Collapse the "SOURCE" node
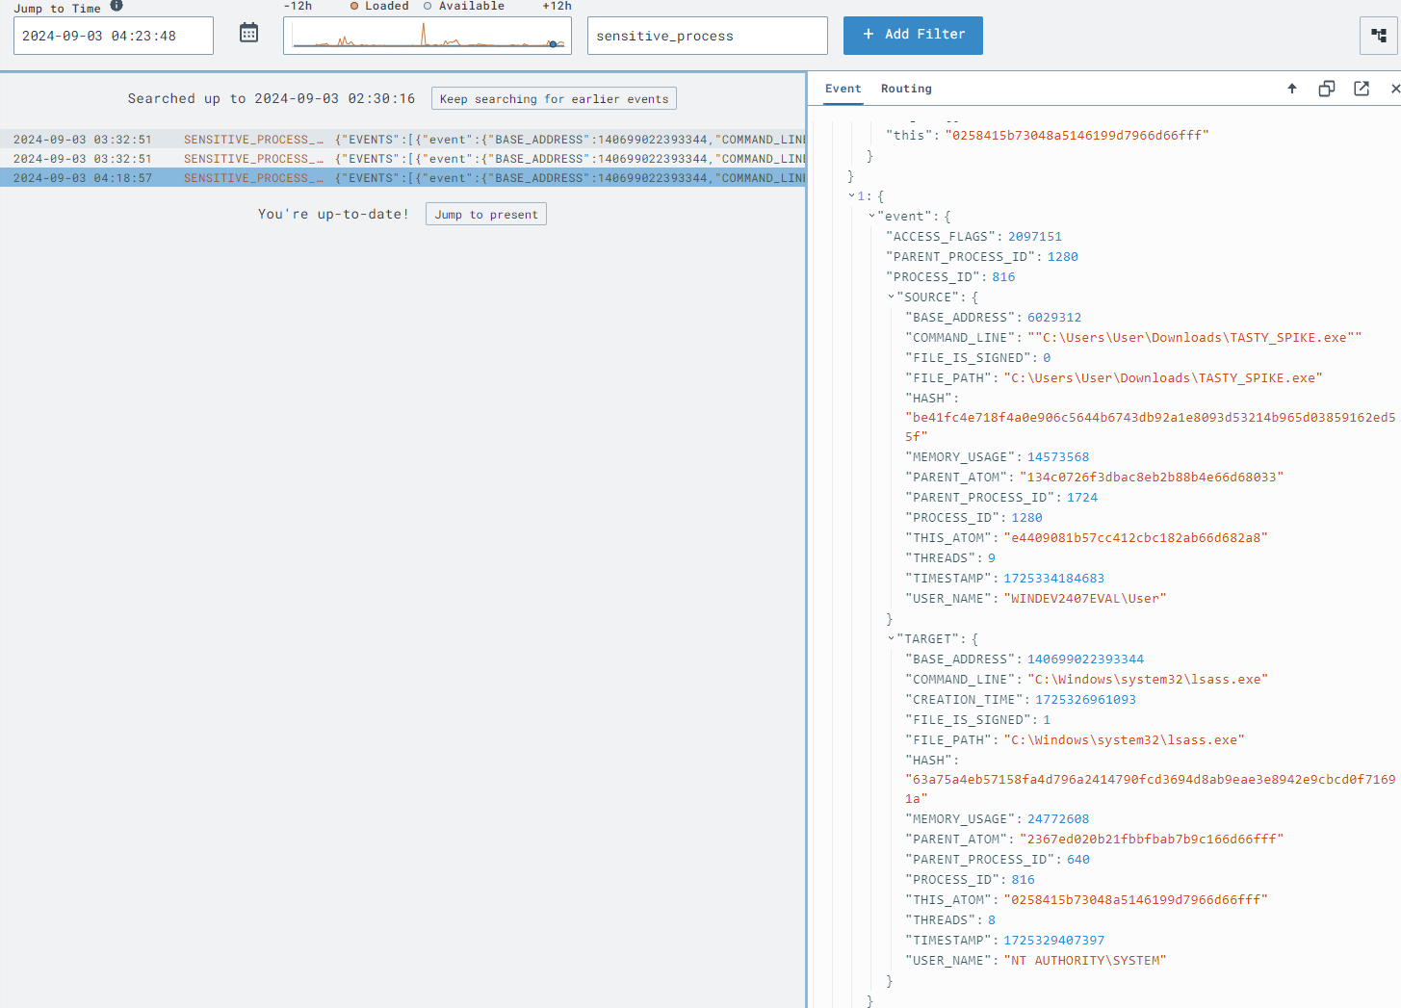Image resolution: width=1401 pixels, height=1008 pixels. click(892, 297)
